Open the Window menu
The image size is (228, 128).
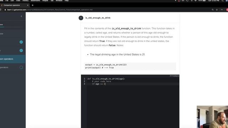(59, 1)
